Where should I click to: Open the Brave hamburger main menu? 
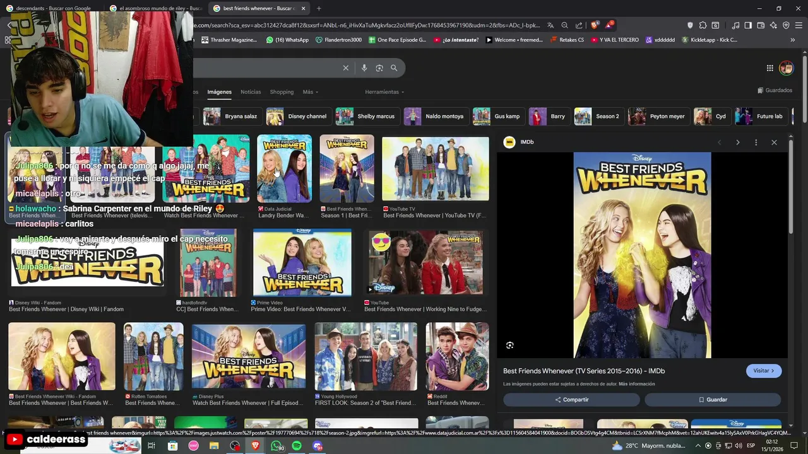799,25
